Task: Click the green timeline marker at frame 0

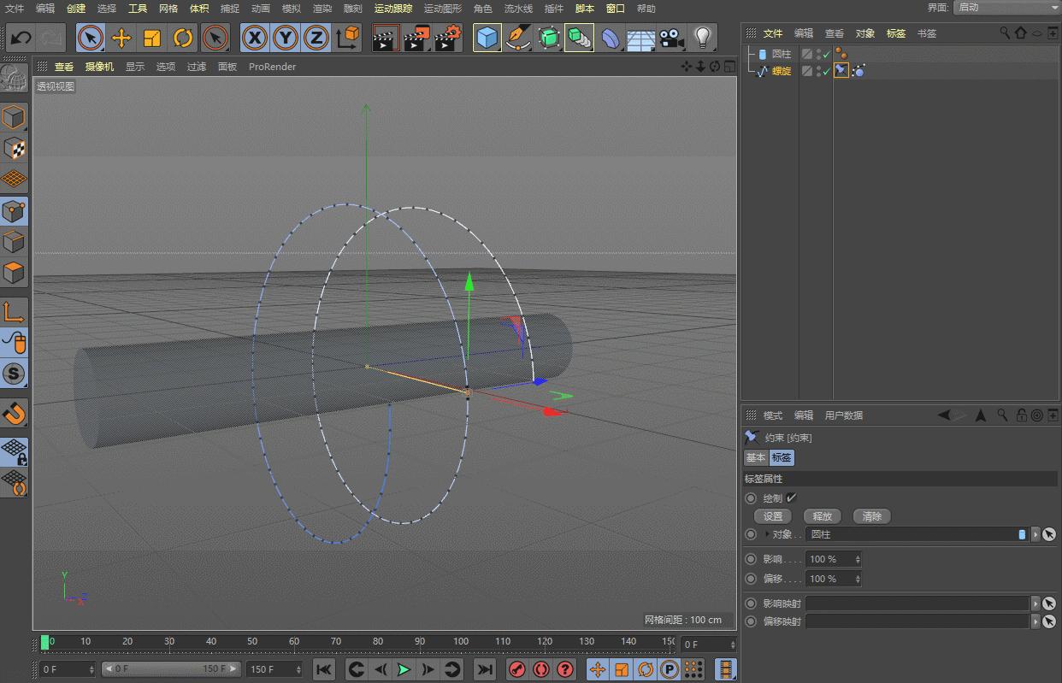Action: pos(44,642)
